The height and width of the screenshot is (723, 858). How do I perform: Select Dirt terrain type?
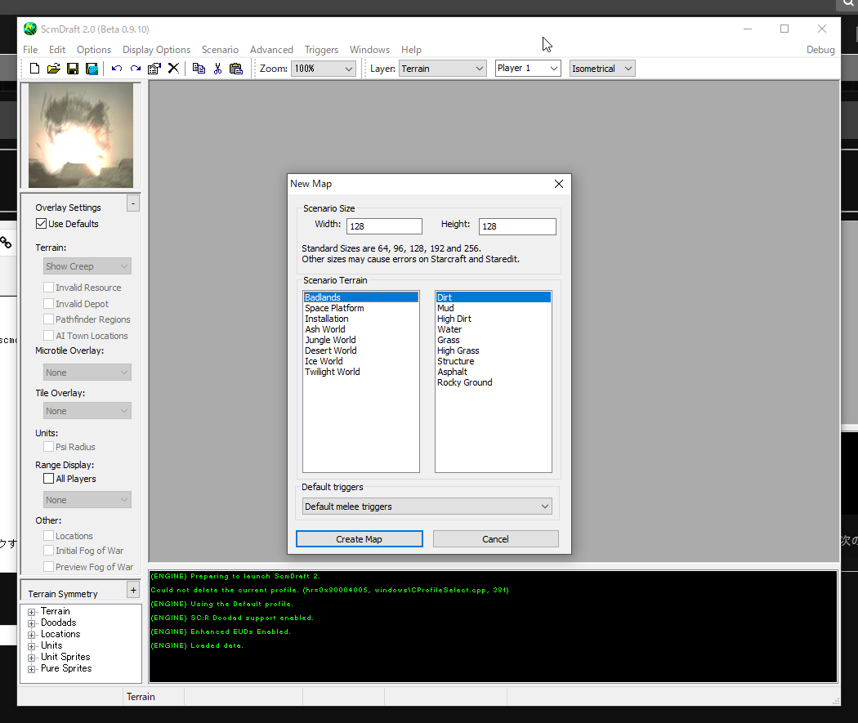[494, 297]
